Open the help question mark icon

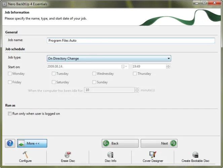10,143
